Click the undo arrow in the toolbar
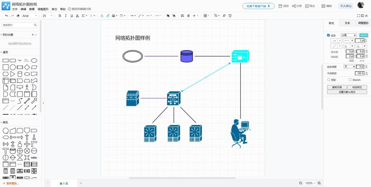This screenshot has width=371, height=187. pos(6,16)
